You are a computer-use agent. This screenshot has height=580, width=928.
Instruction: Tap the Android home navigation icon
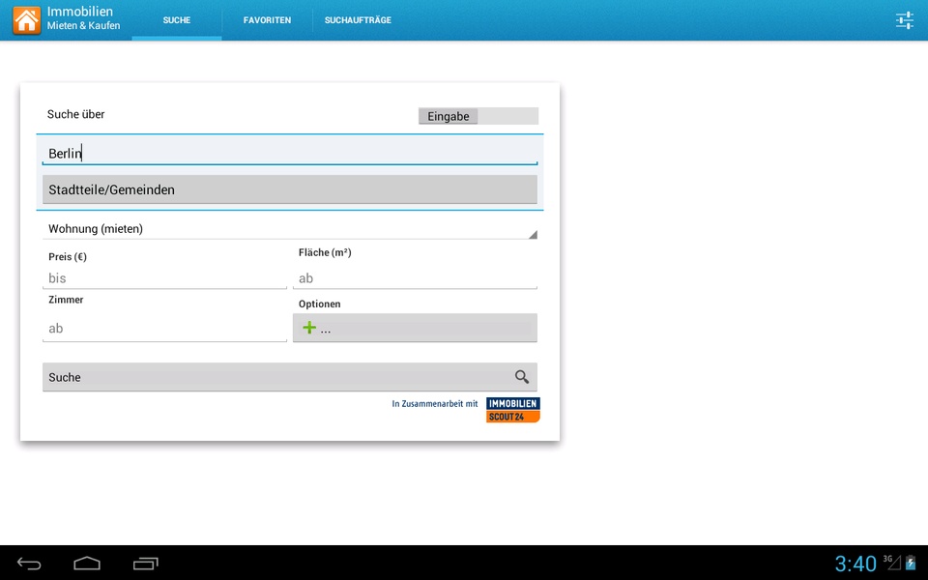coord(87,564)
